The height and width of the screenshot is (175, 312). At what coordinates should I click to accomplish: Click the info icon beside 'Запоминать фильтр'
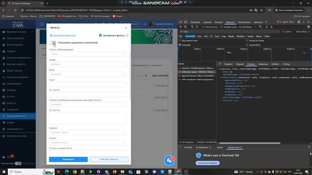[x=127, y=35]
